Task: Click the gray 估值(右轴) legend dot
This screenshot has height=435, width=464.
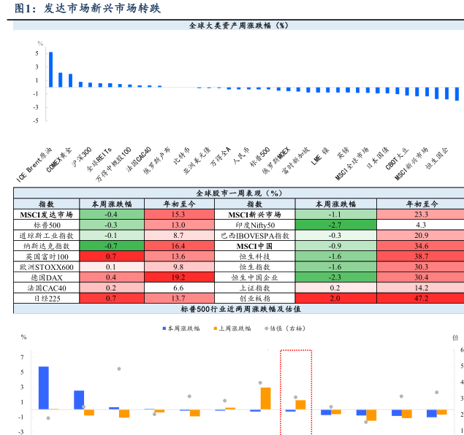Action: click(x=266, y=329)
